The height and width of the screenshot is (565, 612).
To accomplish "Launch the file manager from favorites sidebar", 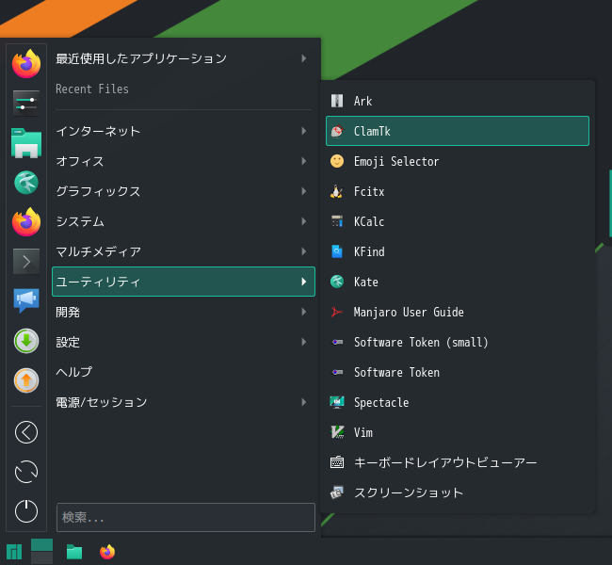I will [x=26, y=143].
